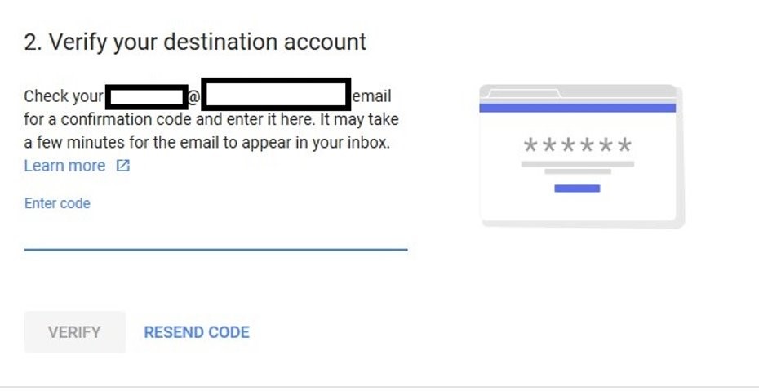Click the blue header bar in illustration
Image resolution: width=759 pixels, height=391 pixels.
tap(578, 108)
